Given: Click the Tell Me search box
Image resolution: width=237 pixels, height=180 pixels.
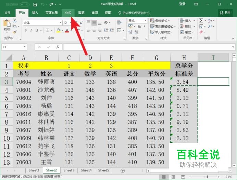Looking at the screenshot, I should point(134,13).
